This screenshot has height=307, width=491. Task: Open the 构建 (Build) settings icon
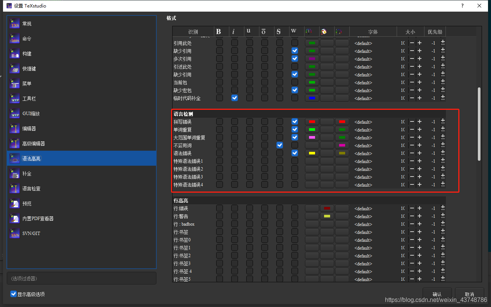tap(14, 53)
